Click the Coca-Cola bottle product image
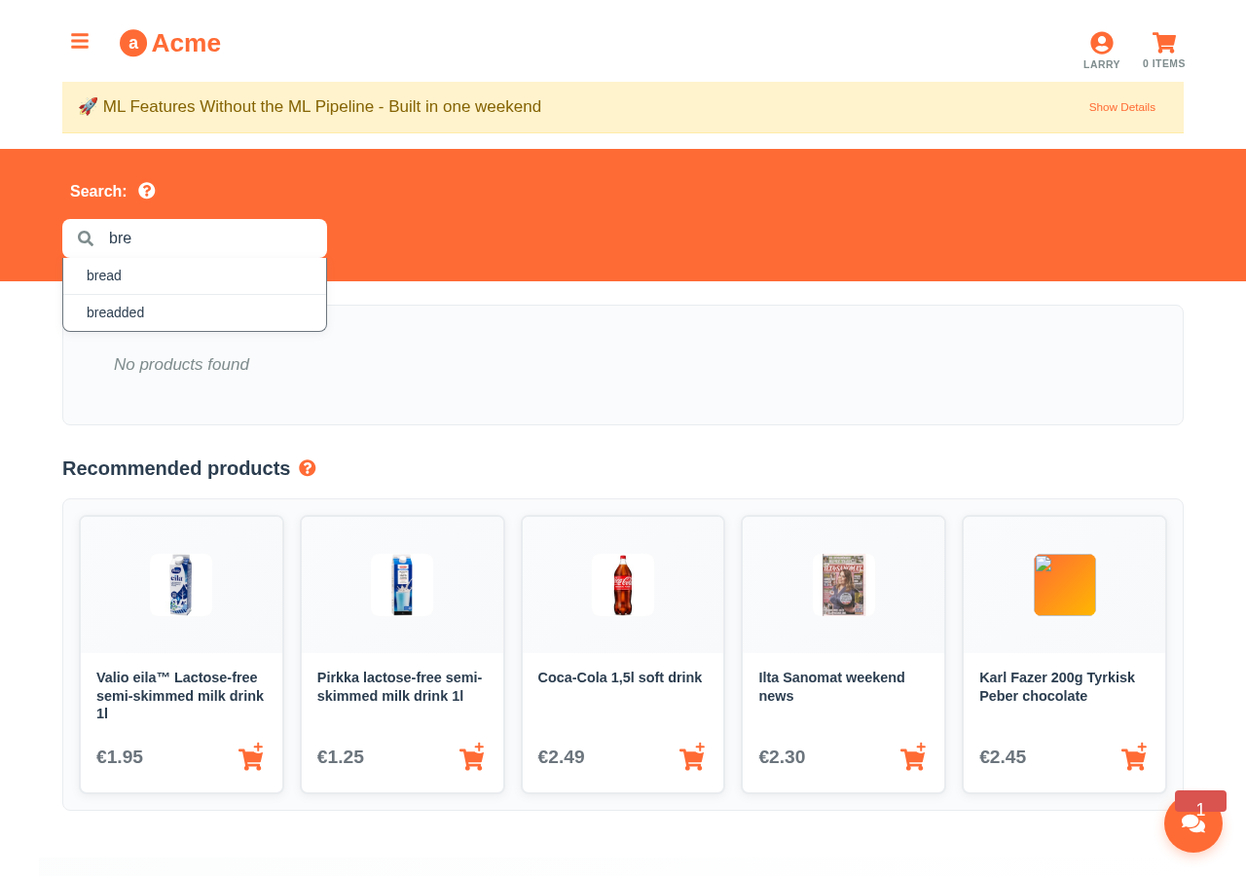The image size is (1246, 876). point(623,585)
